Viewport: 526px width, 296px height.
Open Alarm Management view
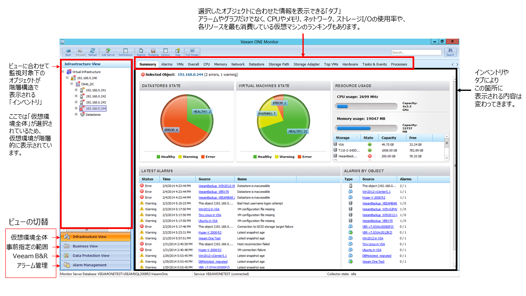pos(95,265)
